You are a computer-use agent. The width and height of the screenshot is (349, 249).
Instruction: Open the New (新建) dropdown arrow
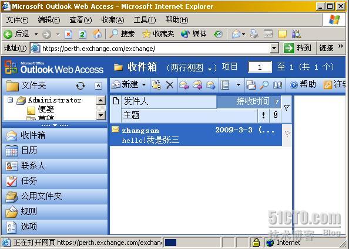pyautogui.click(x=144, y=84)
